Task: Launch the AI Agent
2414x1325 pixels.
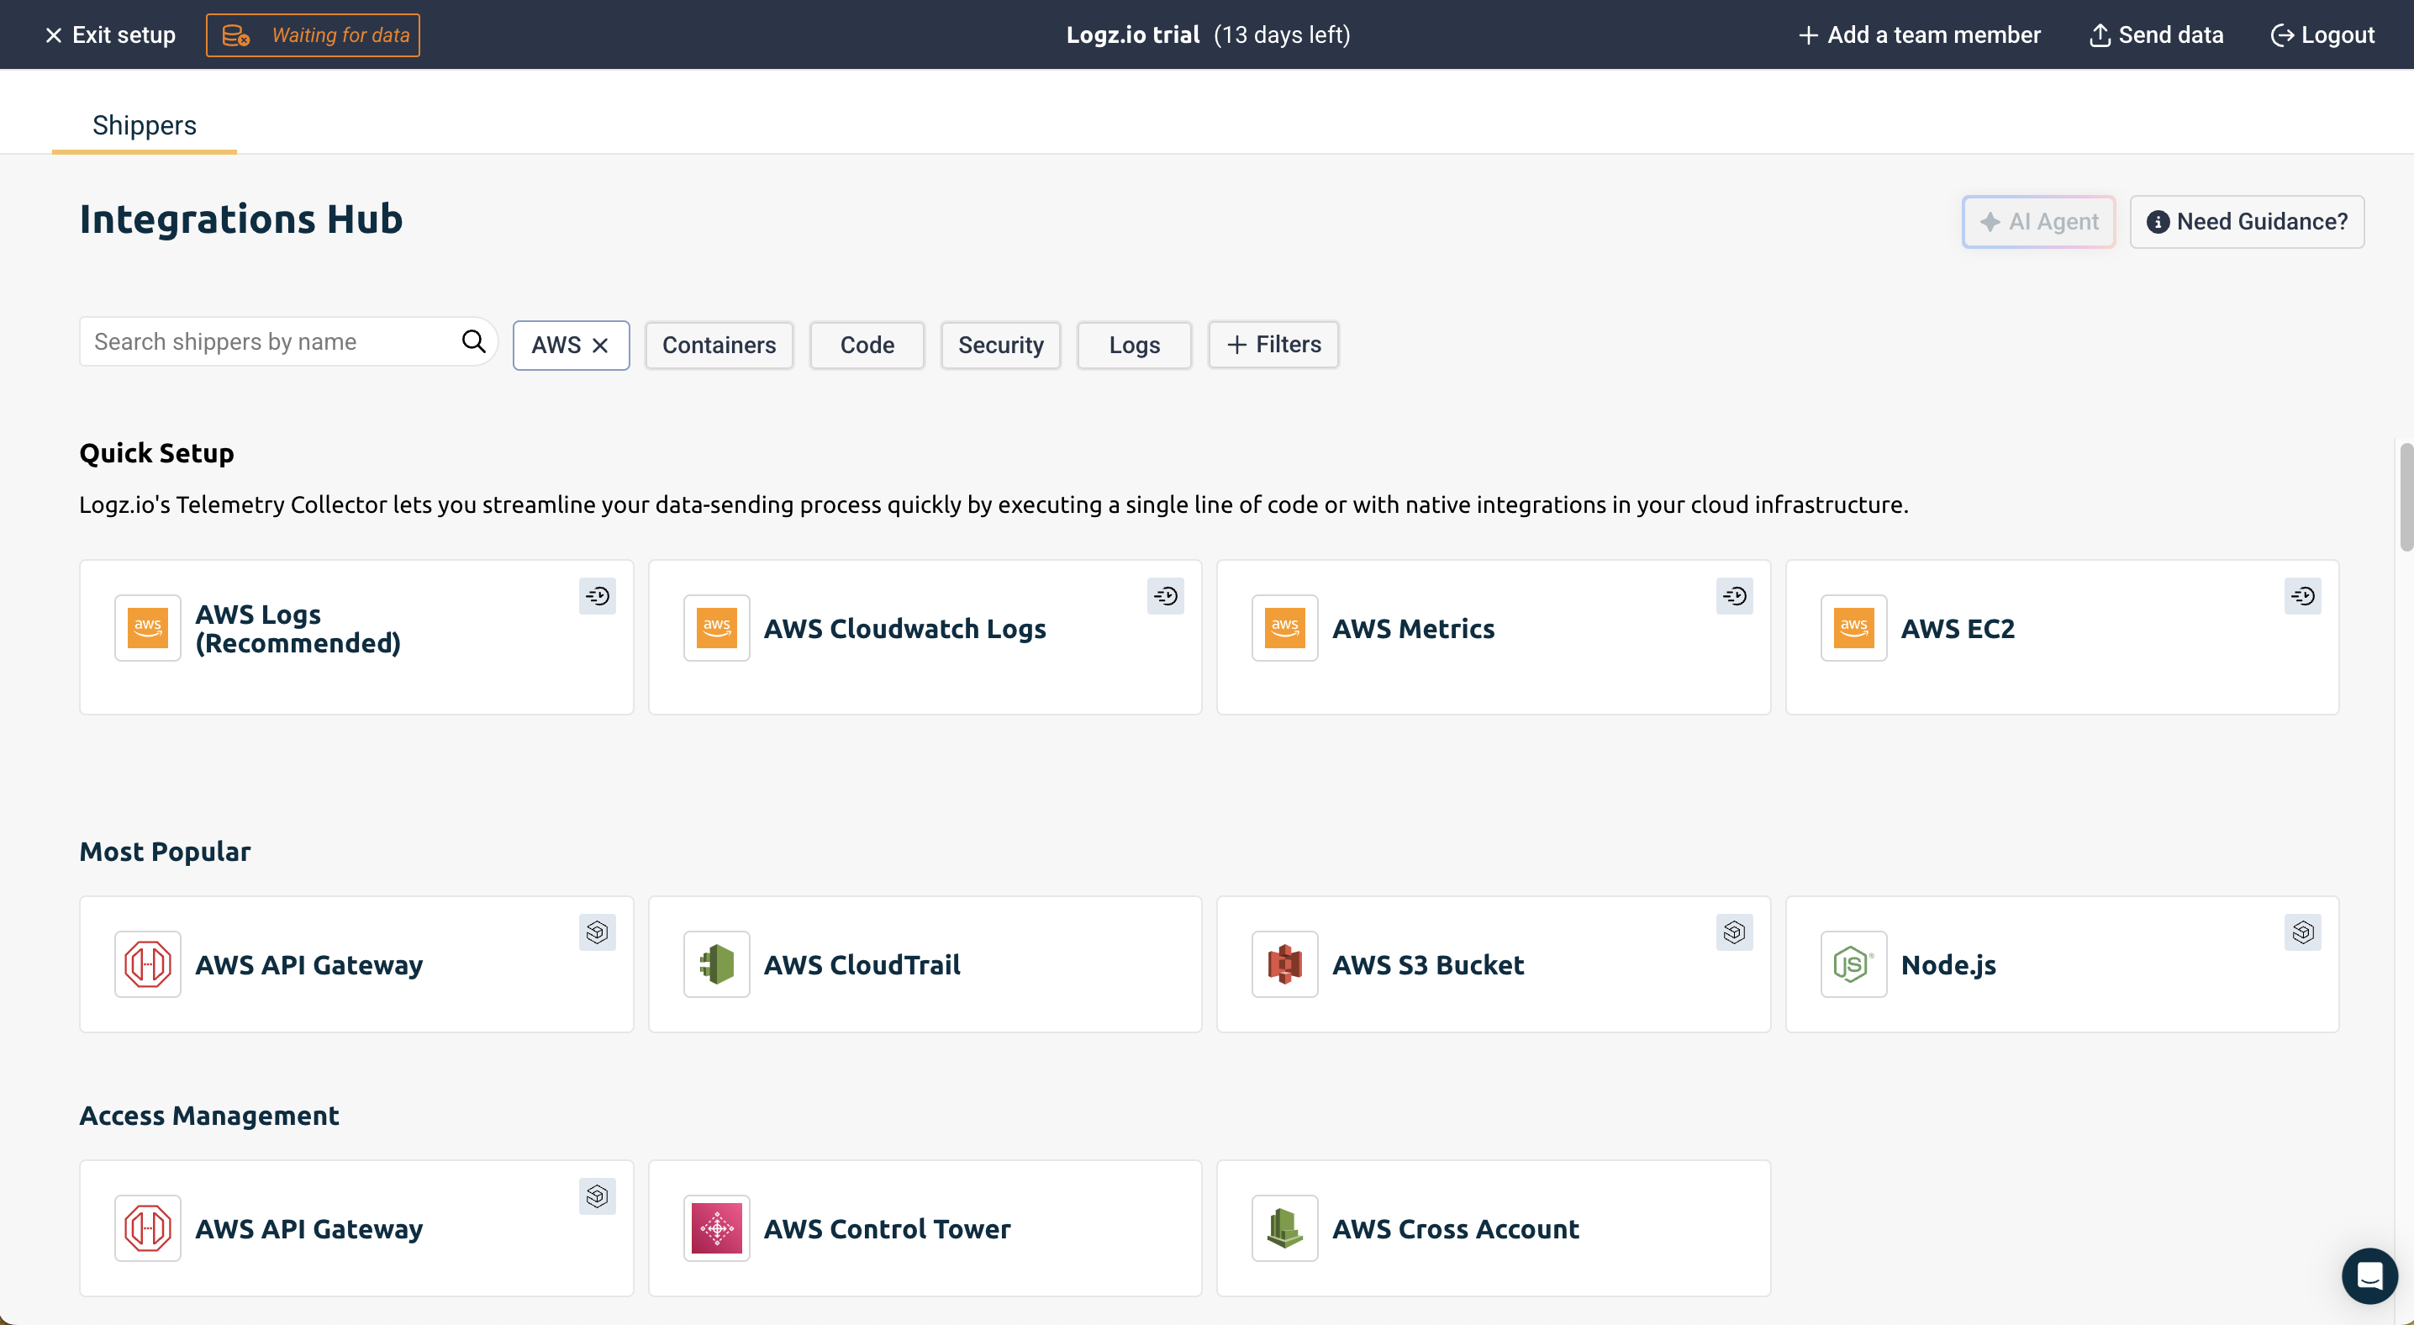Action: coord(2038,221)
